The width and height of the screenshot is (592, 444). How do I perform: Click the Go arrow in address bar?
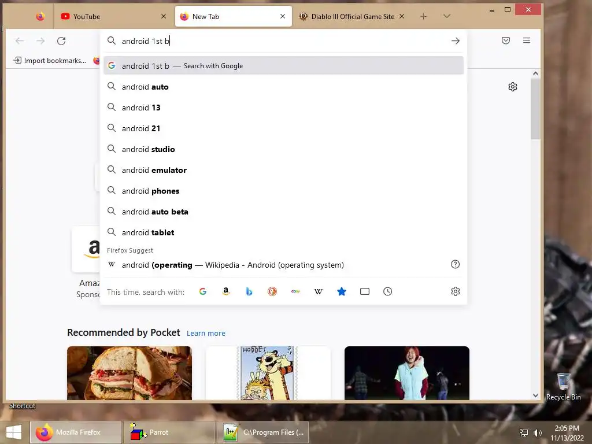(x=456, y=41)
